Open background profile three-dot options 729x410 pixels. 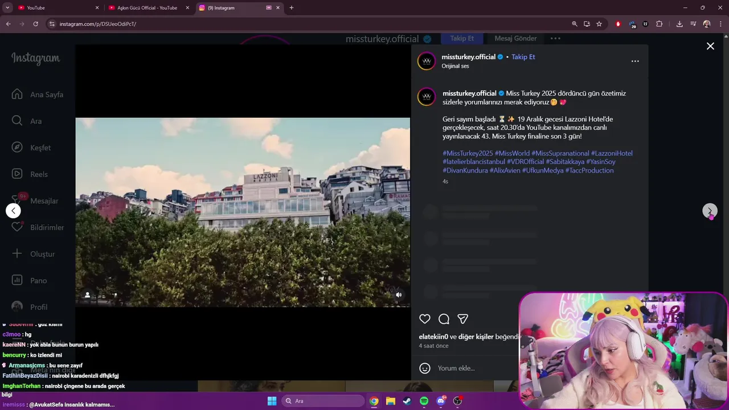[x=555, y=38]
